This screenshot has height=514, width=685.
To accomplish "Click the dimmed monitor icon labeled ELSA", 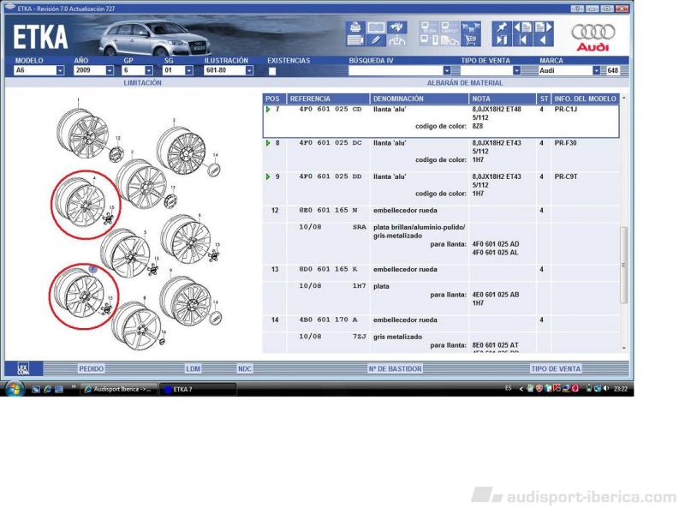I will click(429, 27).
